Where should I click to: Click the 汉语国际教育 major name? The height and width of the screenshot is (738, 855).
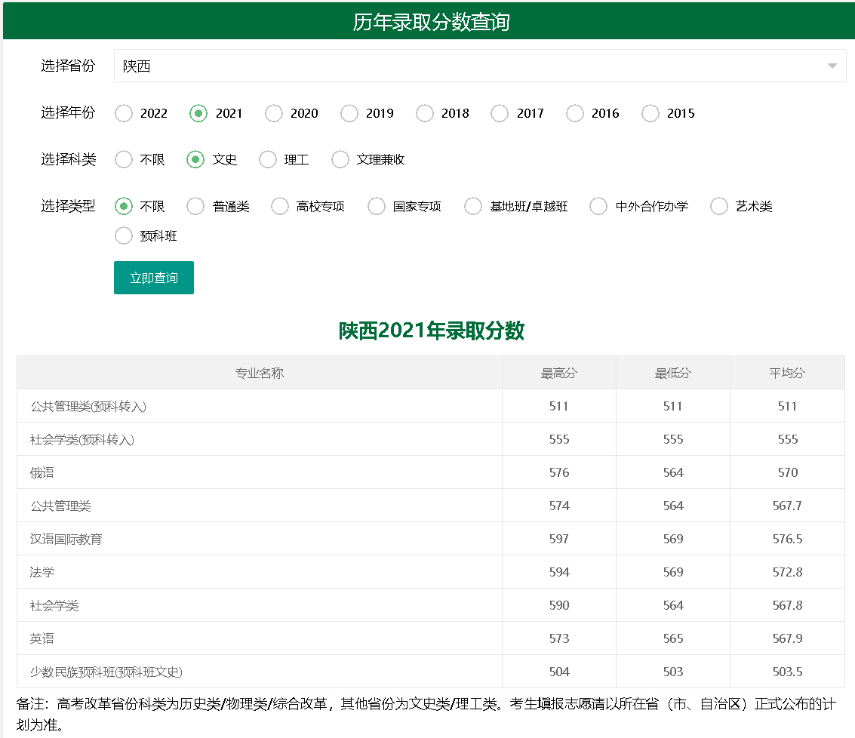point(66,540)
